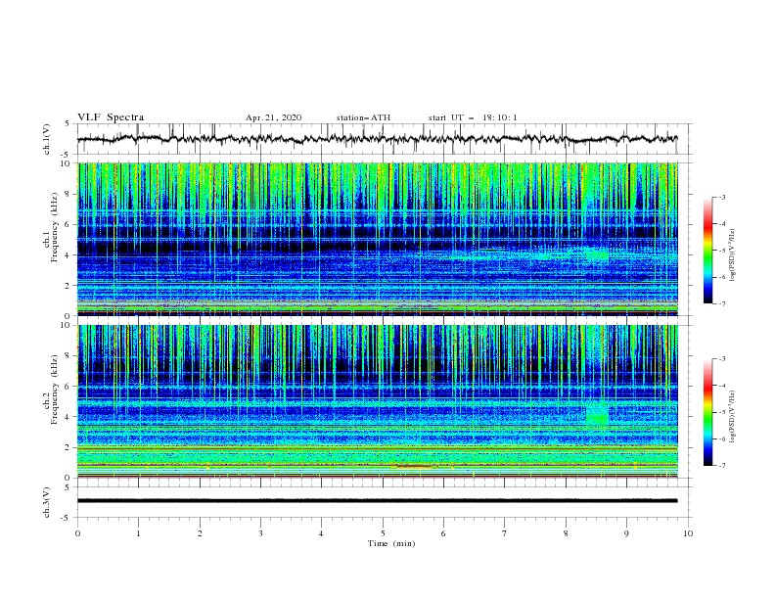This screenshot has width=775, height=599.
Task: Click the ch.2 colorbar "log(PSD)(V²/Hz)" label
Action: click(732, 416)
